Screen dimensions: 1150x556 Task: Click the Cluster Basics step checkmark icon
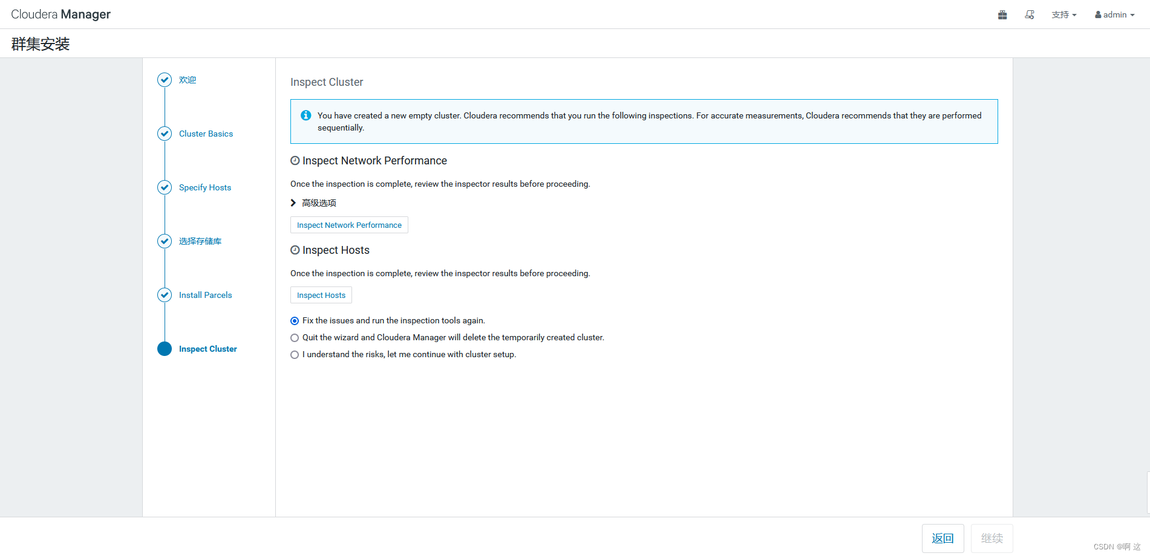(x=165, y=134)
